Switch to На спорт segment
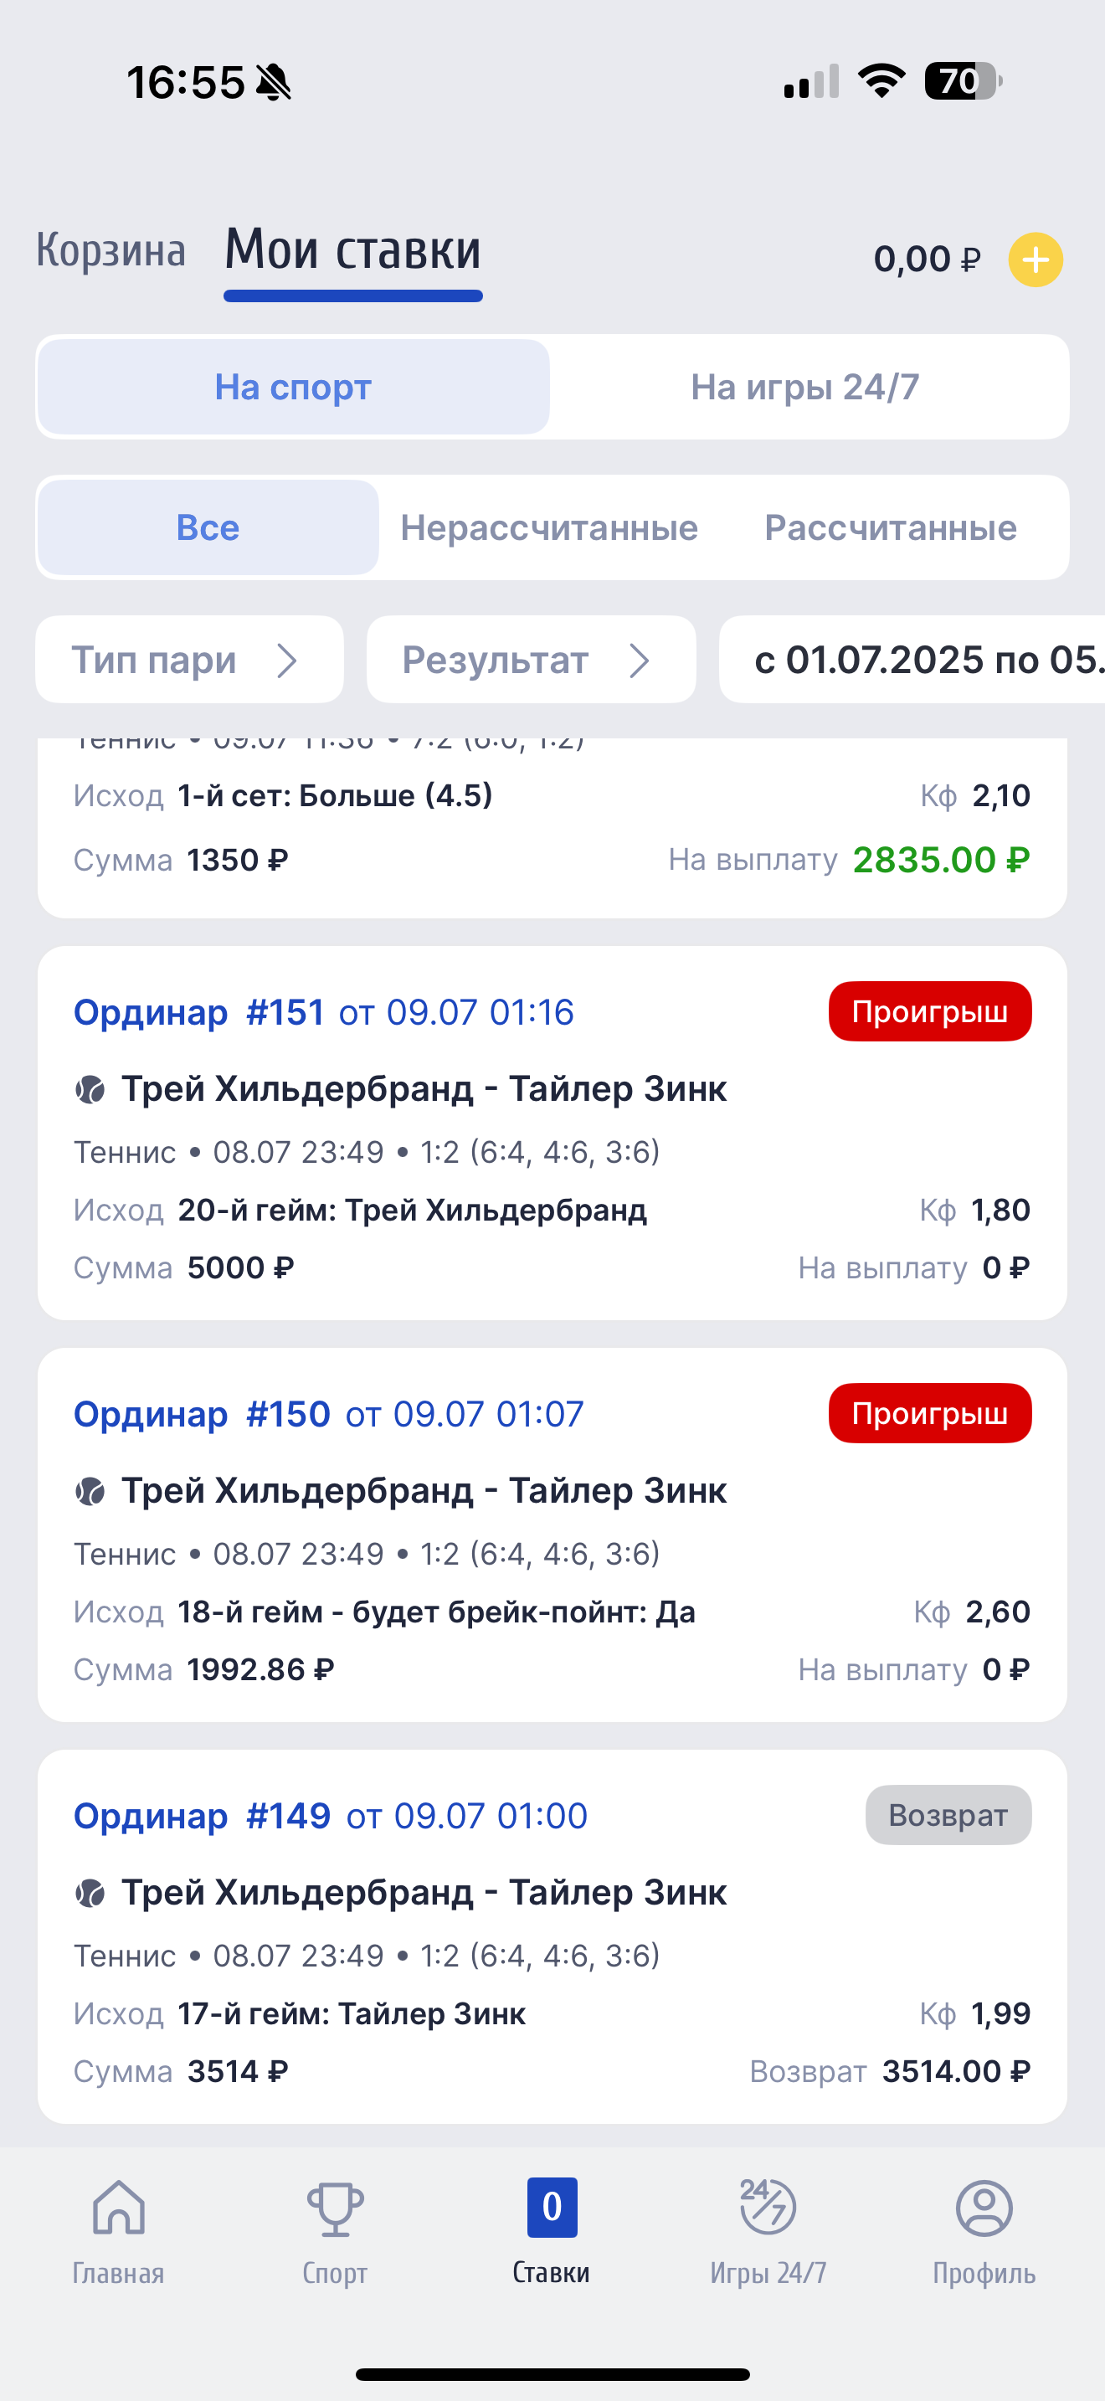The height and width of the screenshot is (2401, 1105). pos(294,387)
